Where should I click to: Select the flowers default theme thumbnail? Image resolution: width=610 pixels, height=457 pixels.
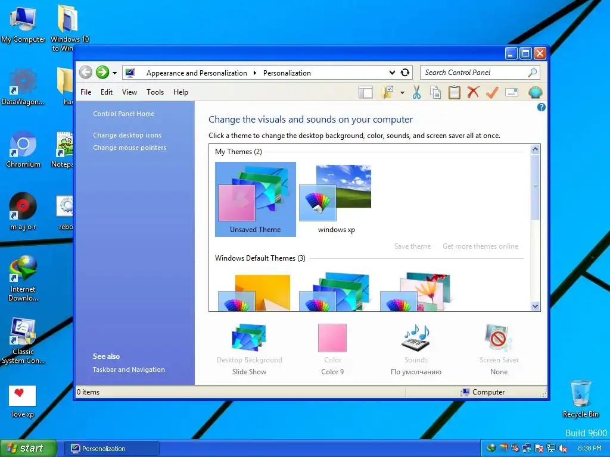[415, 292]
